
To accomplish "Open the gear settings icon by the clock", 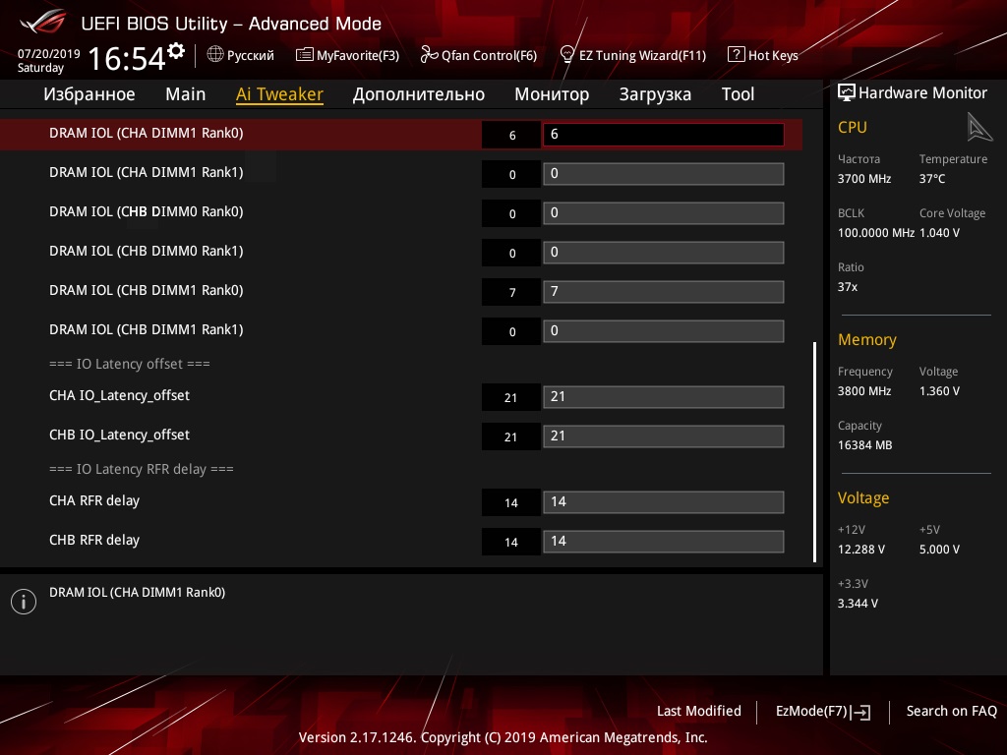I will click(x=176, y=51).
